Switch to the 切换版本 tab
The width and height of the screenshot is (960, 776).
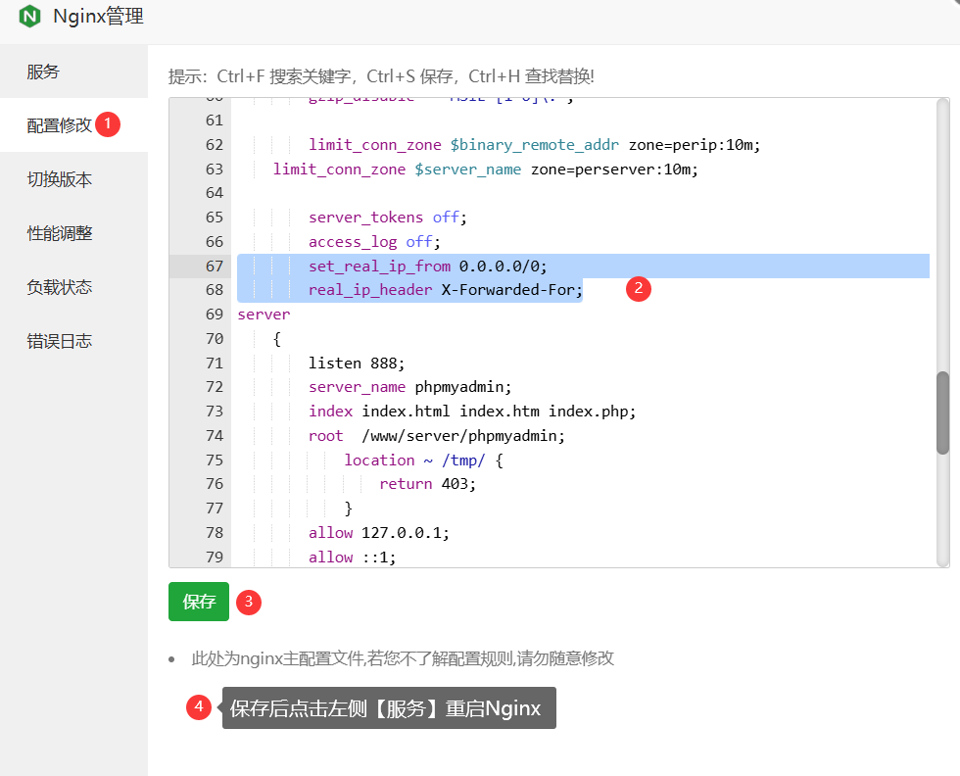click(73, 179)
